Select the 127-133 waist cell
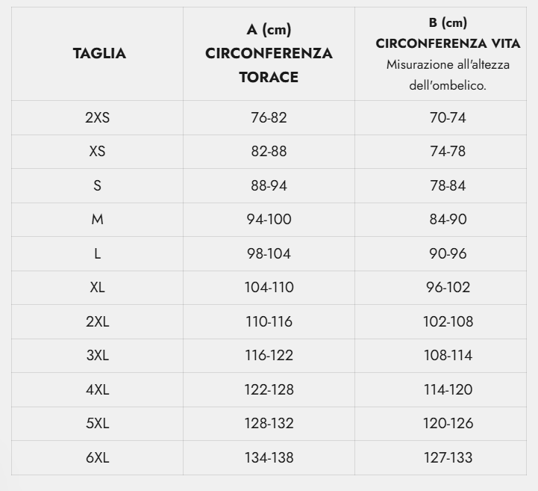Screen dimensions: 538x491 pyautogui.click(x=448, y=457)
